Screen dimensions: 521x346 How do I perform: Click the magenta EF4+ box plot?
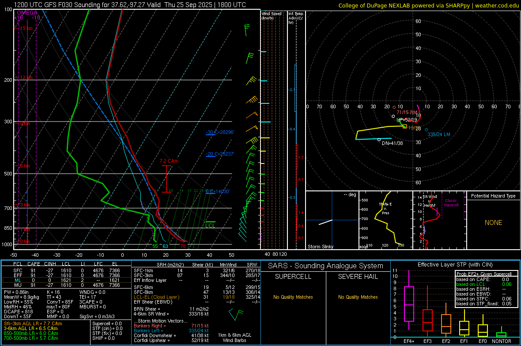[x=409, y=300]
